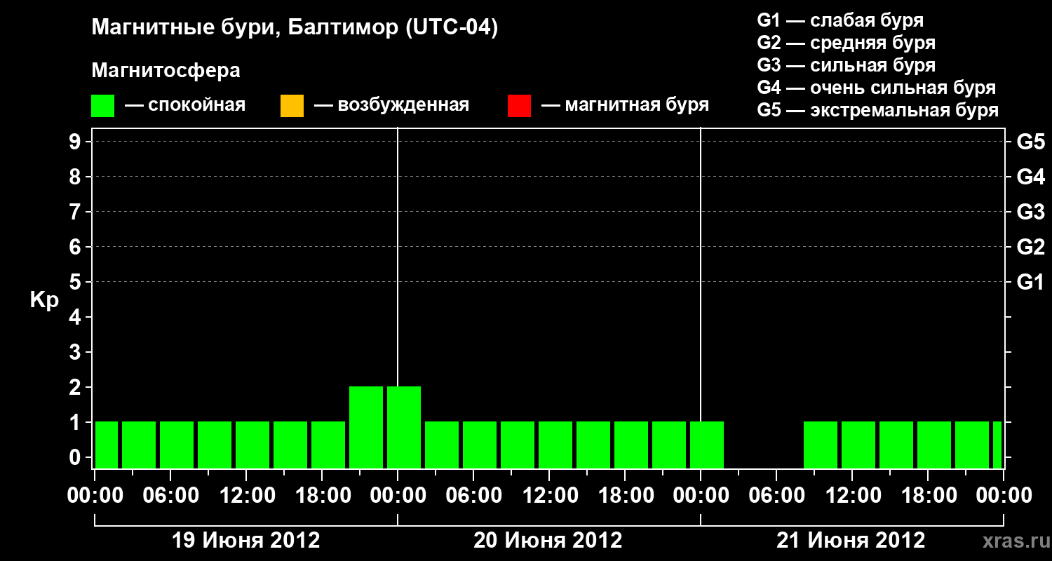Click the '— магнитная буря' legend label
Viewport: 1052px width, 561px height.
coord(626,106)
